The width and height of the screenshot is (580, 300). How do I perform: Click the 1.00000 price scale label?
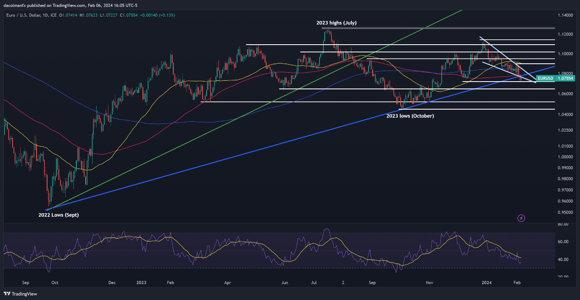[x=565, y=157]
